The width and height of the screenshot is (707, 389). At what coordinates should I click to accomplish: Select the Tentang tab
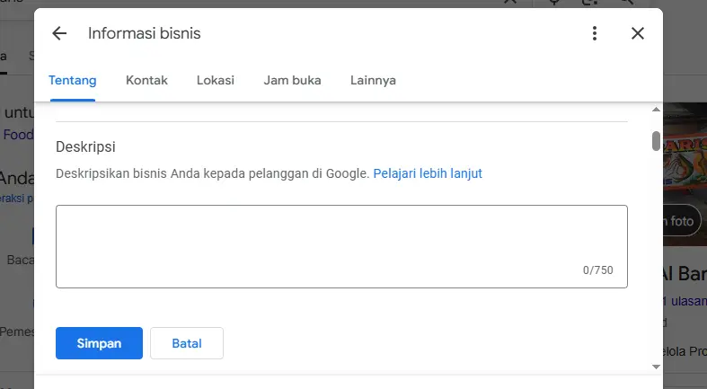click(x=73, y=80)
